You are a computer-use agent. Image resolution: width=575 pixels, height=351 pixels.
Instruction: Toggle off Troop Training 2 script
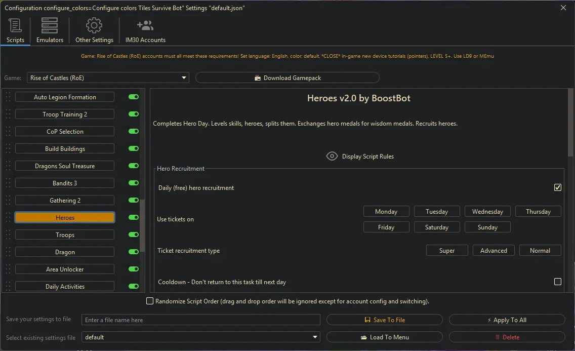point(134,114)
